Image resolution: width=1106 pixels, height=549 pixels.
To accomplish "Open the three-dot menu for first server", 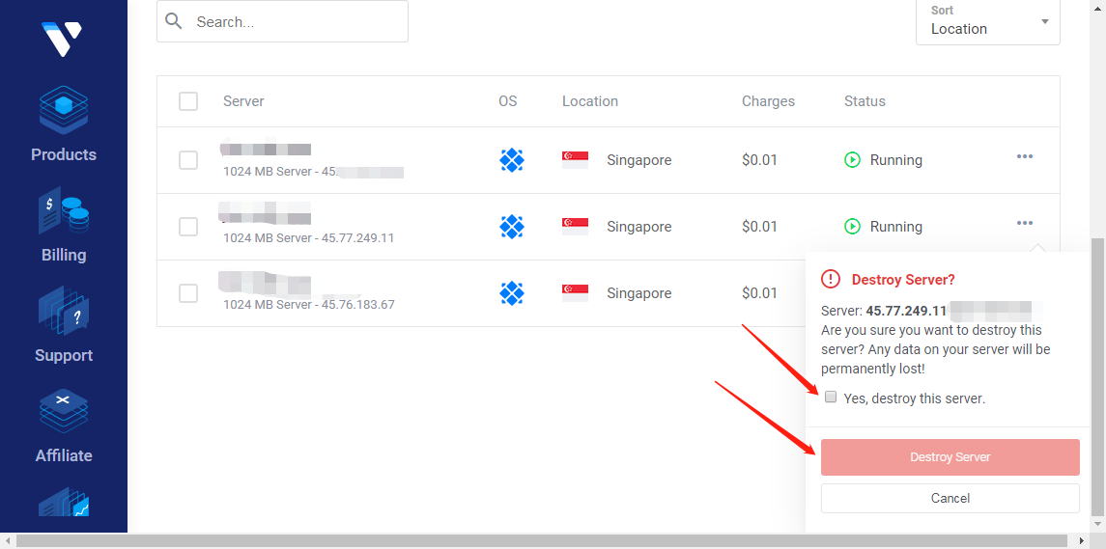I will (x=1025, y=157).
